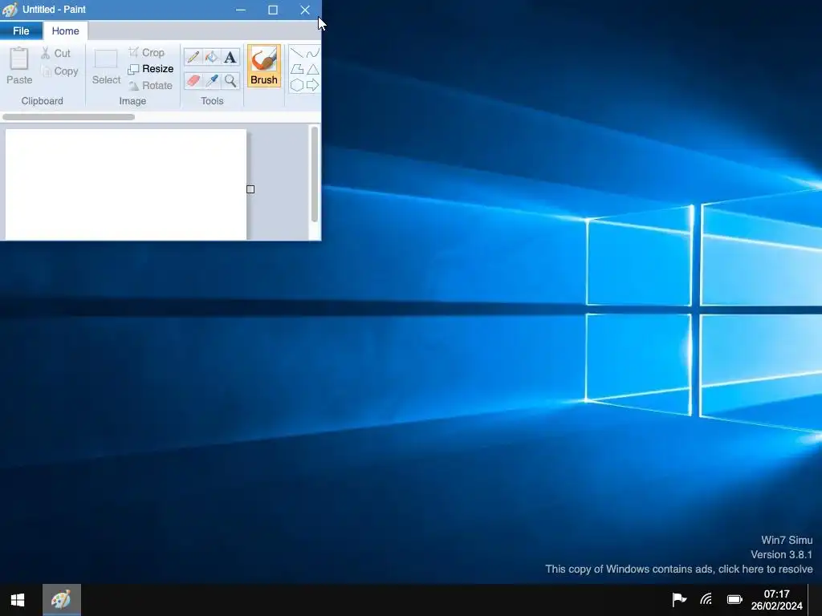Activate the Magnifier tool
This screenshot has width=822, height=616.
pyautogui.click(x=230, y=81)
